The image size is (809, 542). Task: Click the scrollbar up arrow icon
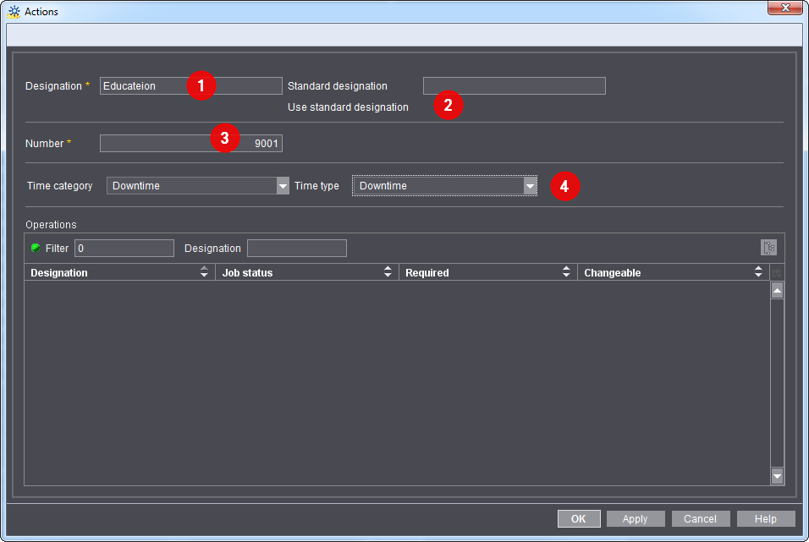point(777,289)
